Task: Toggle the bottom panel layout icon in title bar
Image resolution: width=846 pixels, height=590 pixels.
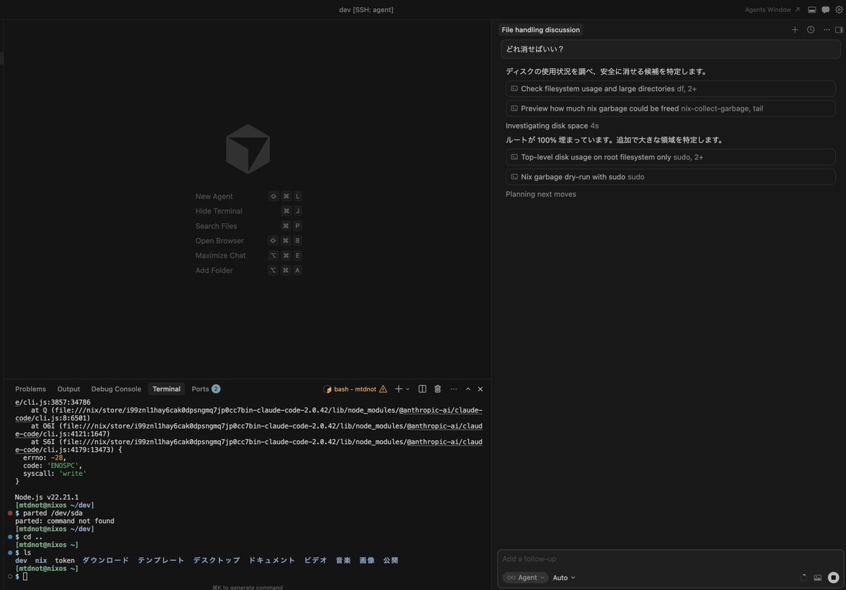Action: (811, 10)
